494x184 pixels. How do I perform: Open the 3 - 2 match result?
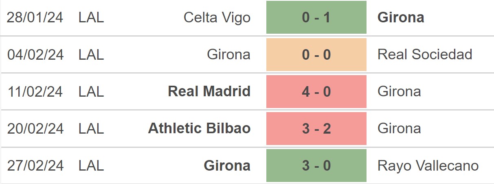316,128
